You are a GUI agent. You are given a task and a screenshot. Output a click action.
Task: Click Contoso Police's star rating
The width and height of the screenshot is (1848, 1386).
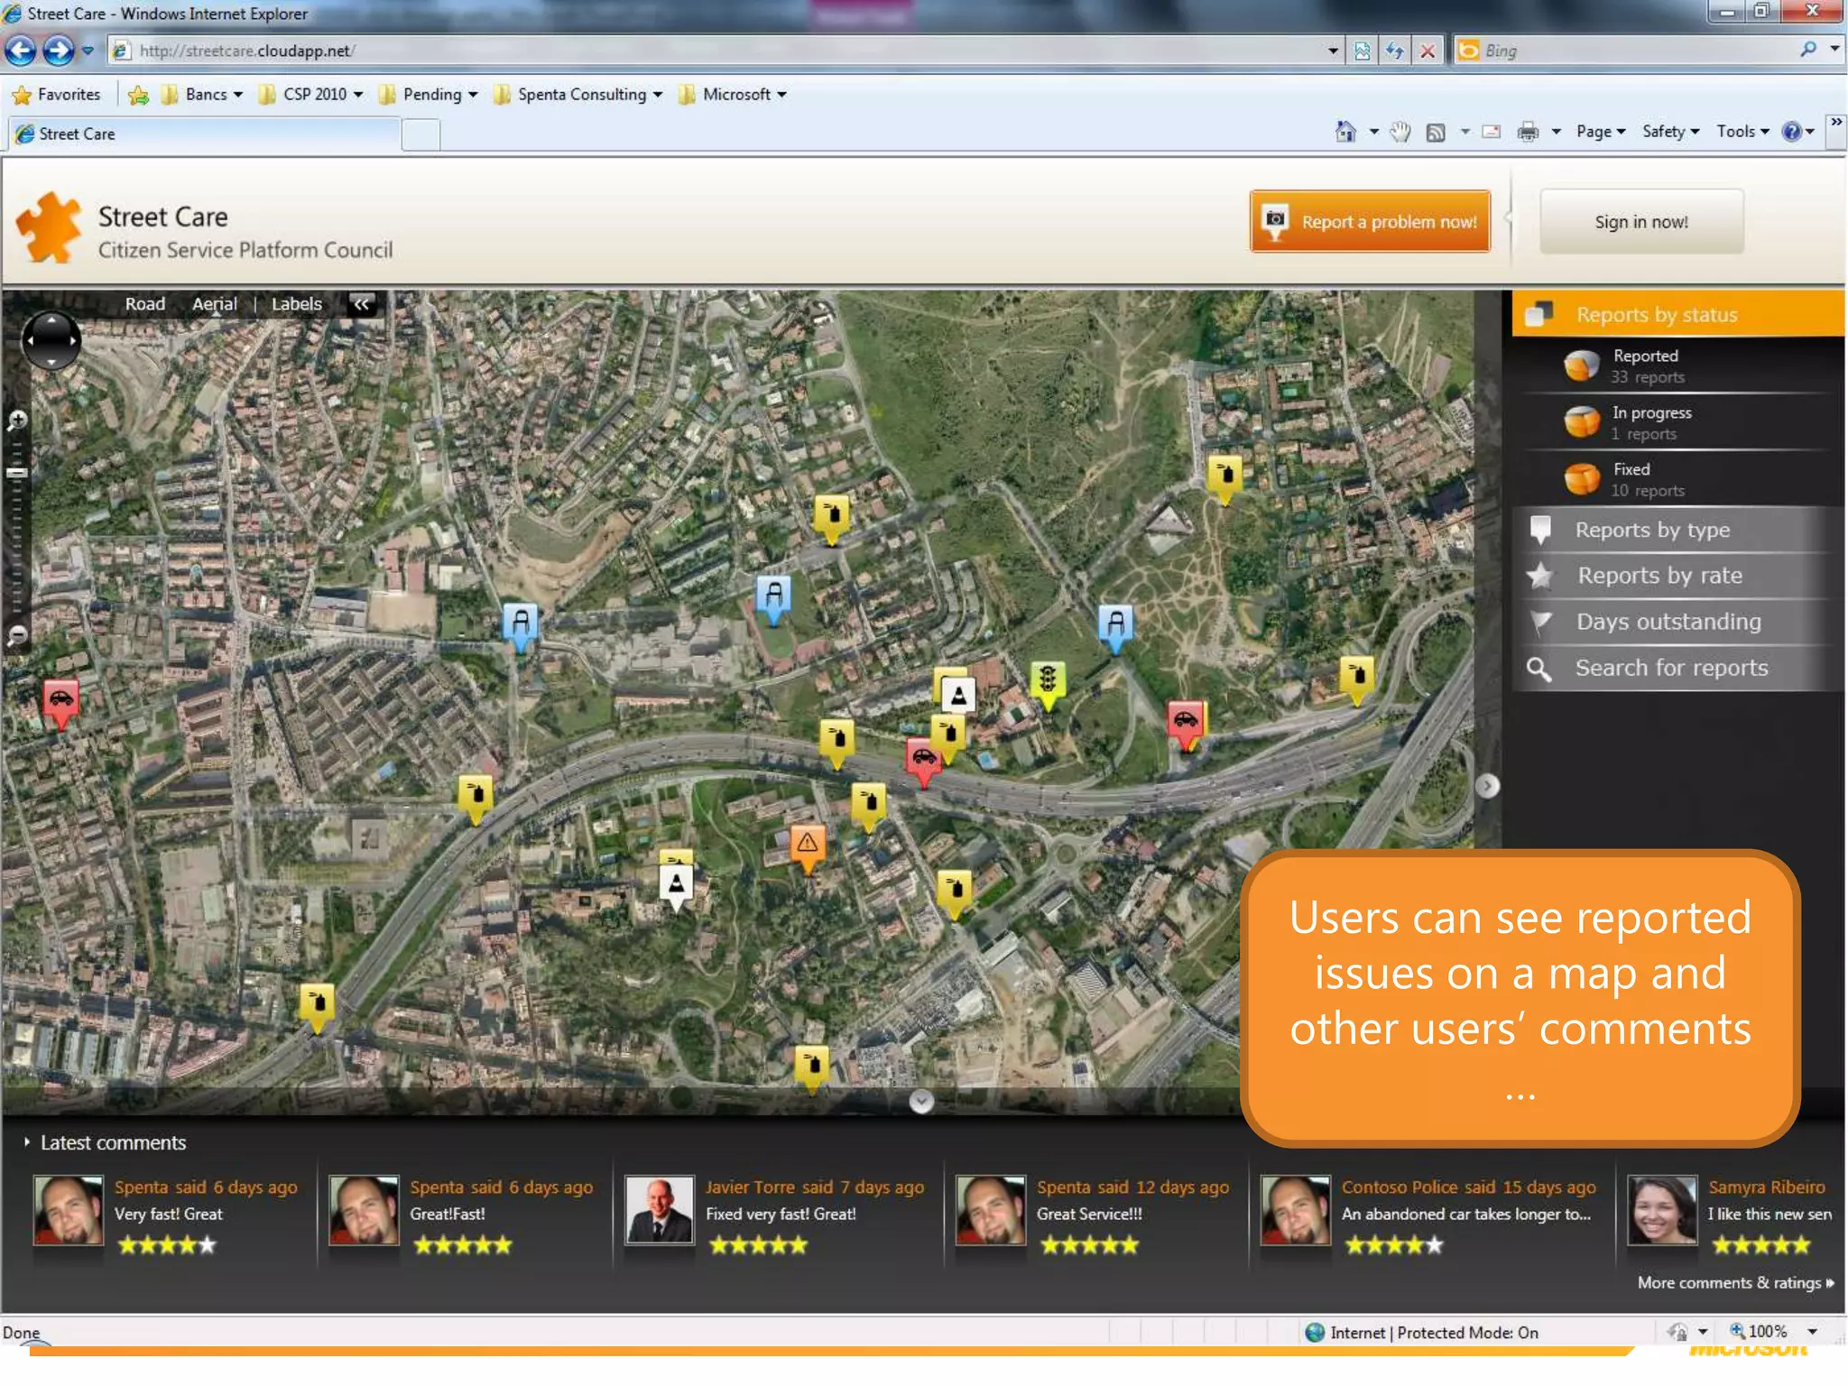1393,1245
